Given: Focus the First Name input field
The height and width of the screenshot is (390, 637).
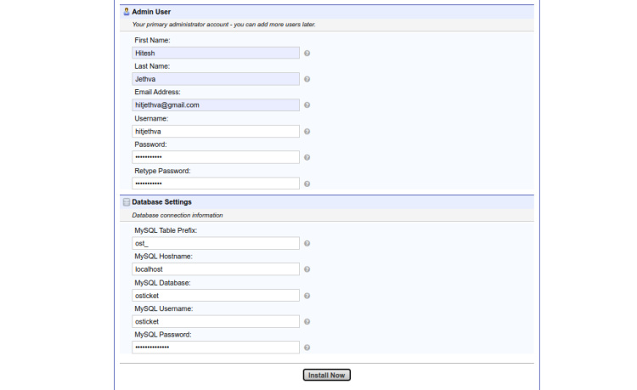Looking at the screenshot, I should click(x=216, y=53).
